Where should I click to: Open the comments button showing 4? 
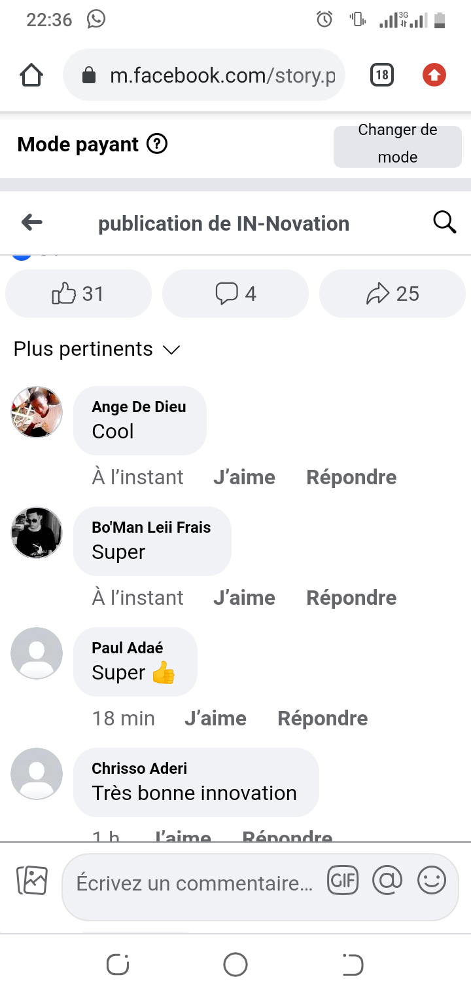235,294
